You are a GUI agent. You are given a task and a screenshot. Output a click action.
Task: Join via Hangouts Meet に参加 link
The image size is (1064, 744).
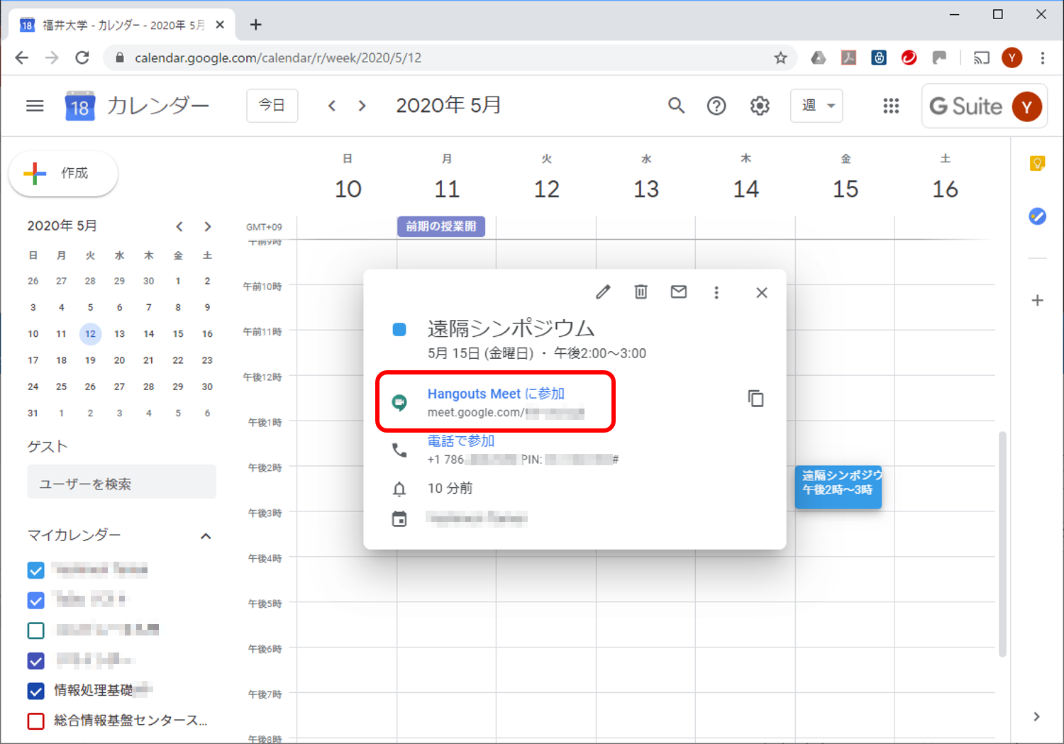coord(496,394)
